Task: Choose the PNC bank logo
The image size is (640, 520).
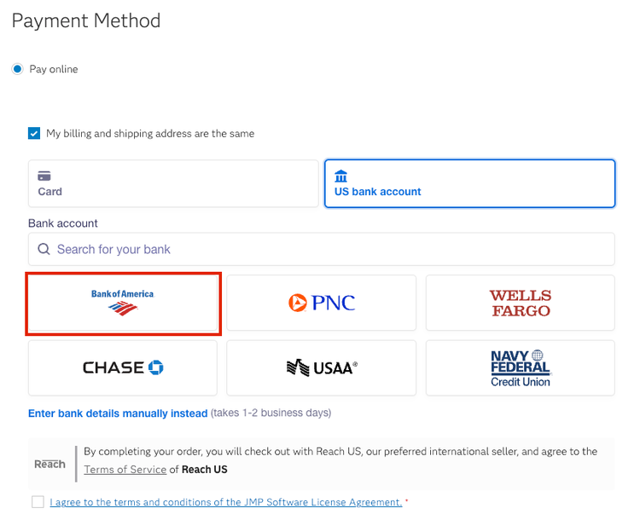Action: pos(321,303)
